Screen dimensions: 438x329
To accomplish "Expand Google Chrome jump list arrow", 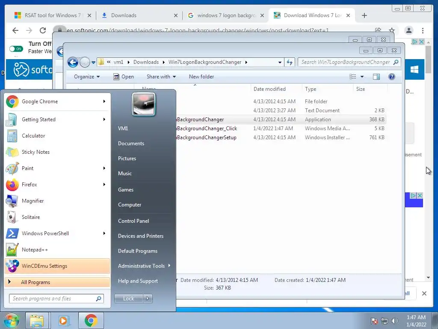I will 104,101.
